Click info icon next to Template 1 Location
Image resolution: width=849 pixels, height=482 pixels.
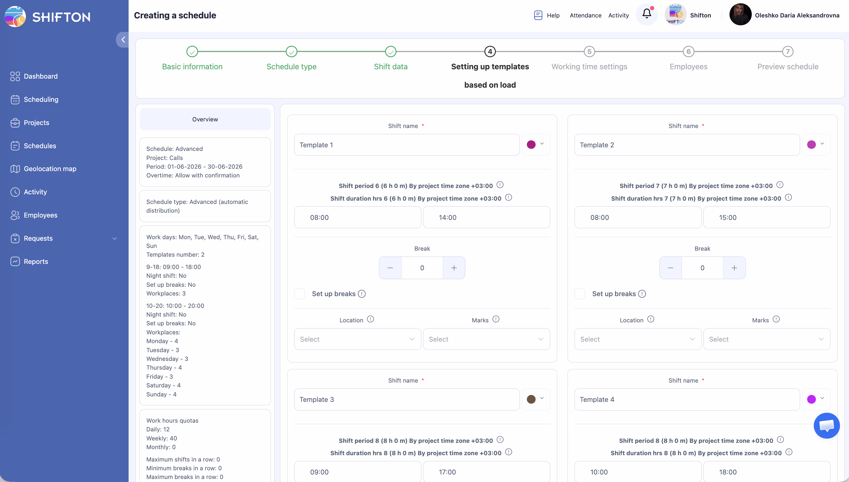370,319
